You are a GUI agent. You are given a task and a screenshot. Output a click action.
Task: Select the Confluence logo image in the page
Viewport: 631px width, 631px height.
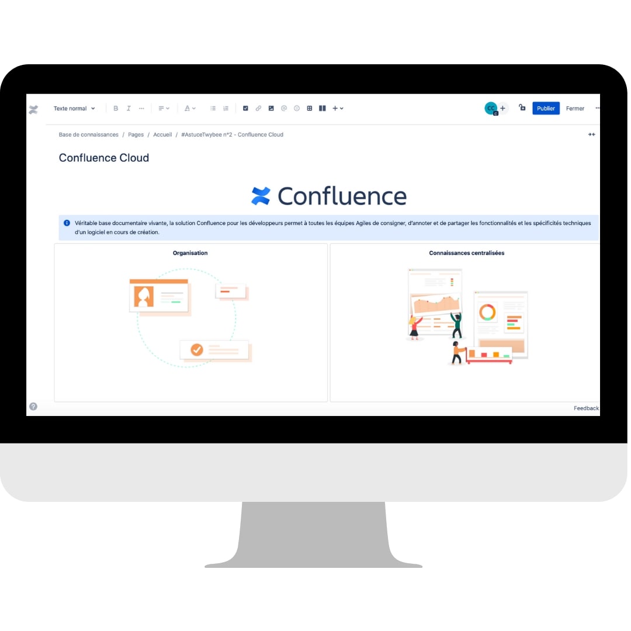coord(329,196)
